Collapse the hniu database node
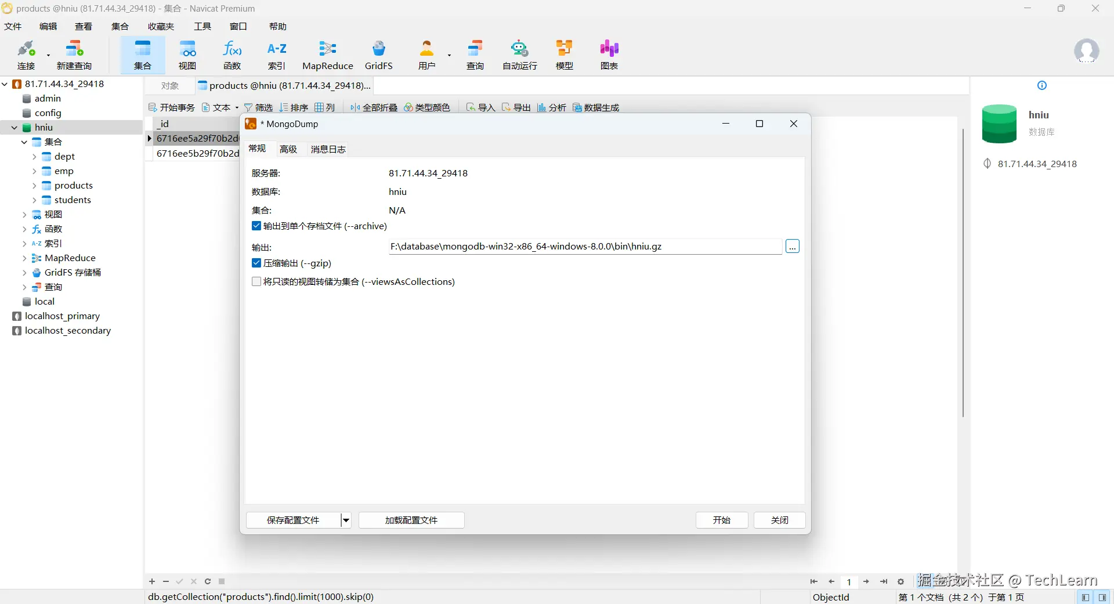 tap(15, 128)
